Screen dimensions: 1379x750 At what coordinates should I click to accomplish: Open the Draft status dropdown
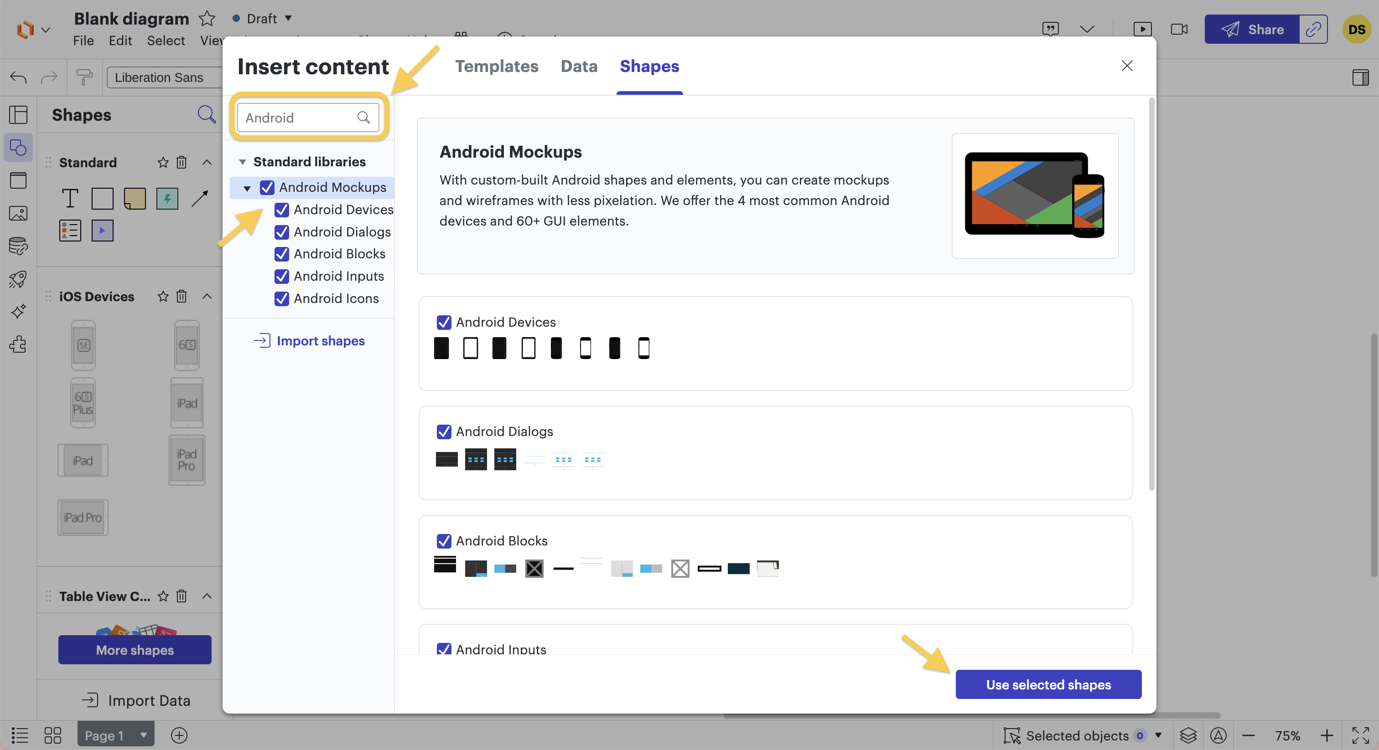click(262, 18)
